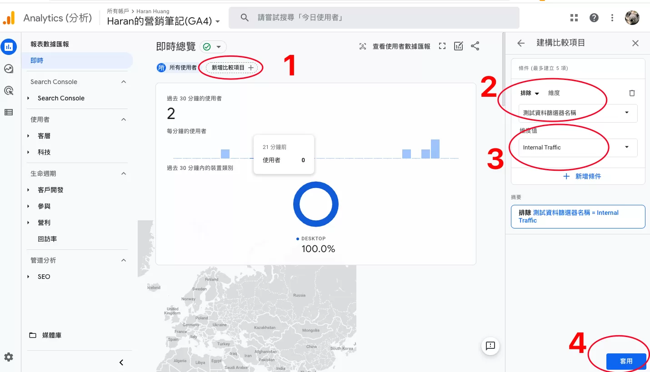Open the property selector Haran的營銷筆記(GA4)
The image size is (650, 372).
(164, 21)
